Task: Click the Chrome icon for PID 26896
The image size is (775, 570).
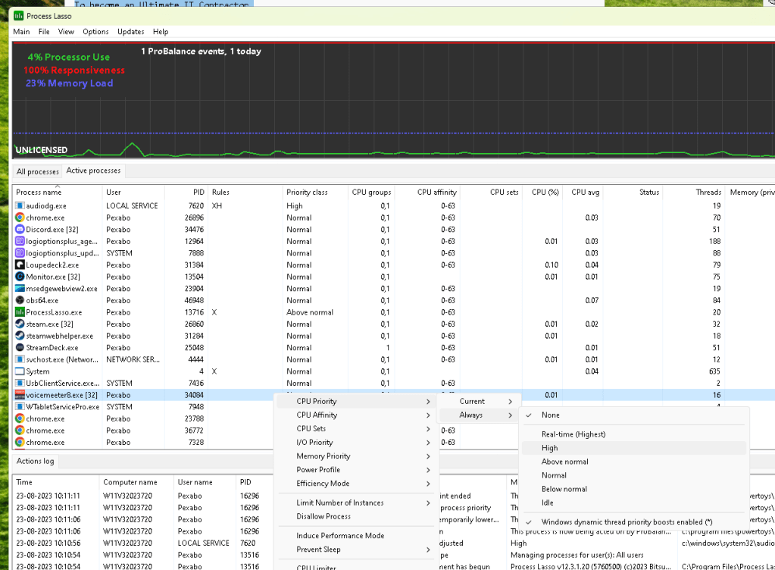Action: [x=20, y=218]
